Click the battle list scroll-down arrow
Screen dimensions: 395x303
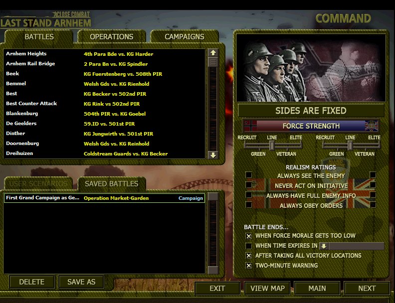click(x=213, y=155)
